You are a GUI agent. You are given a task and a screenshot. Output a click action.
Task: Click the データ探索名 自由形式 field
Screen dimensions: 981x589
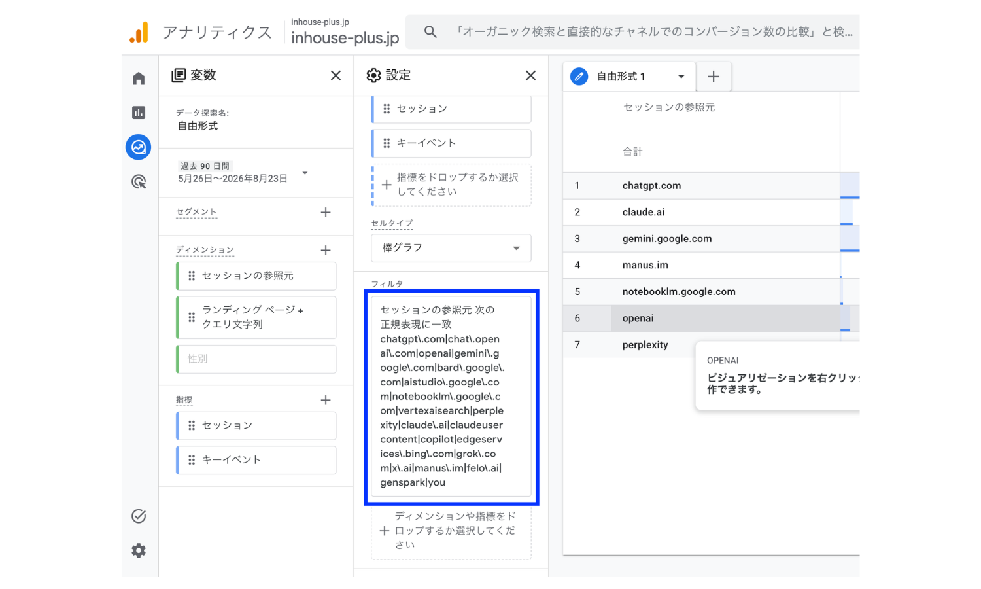tap(198, 126)
